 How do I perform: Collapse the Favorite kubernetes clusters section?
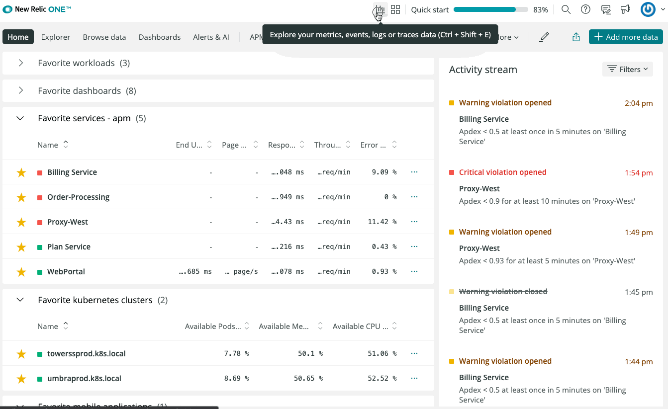pyautogui.click(x=20, y=300)
